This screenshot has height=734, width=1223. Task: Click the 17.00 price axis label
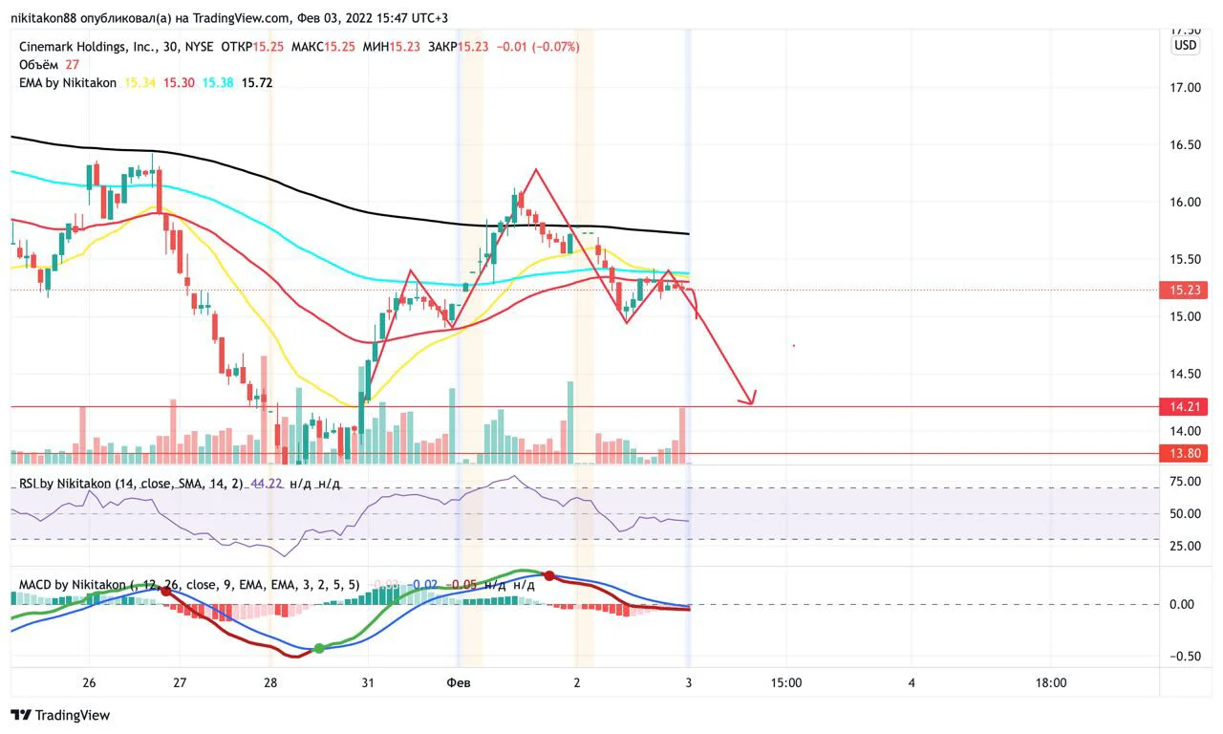(x=1186, y=88)
